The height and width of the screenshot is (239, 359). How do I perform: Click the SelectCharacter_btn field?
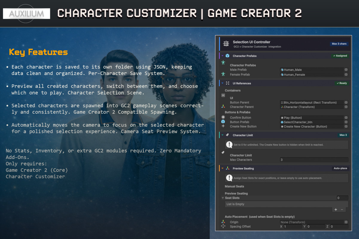pos(314,122)
